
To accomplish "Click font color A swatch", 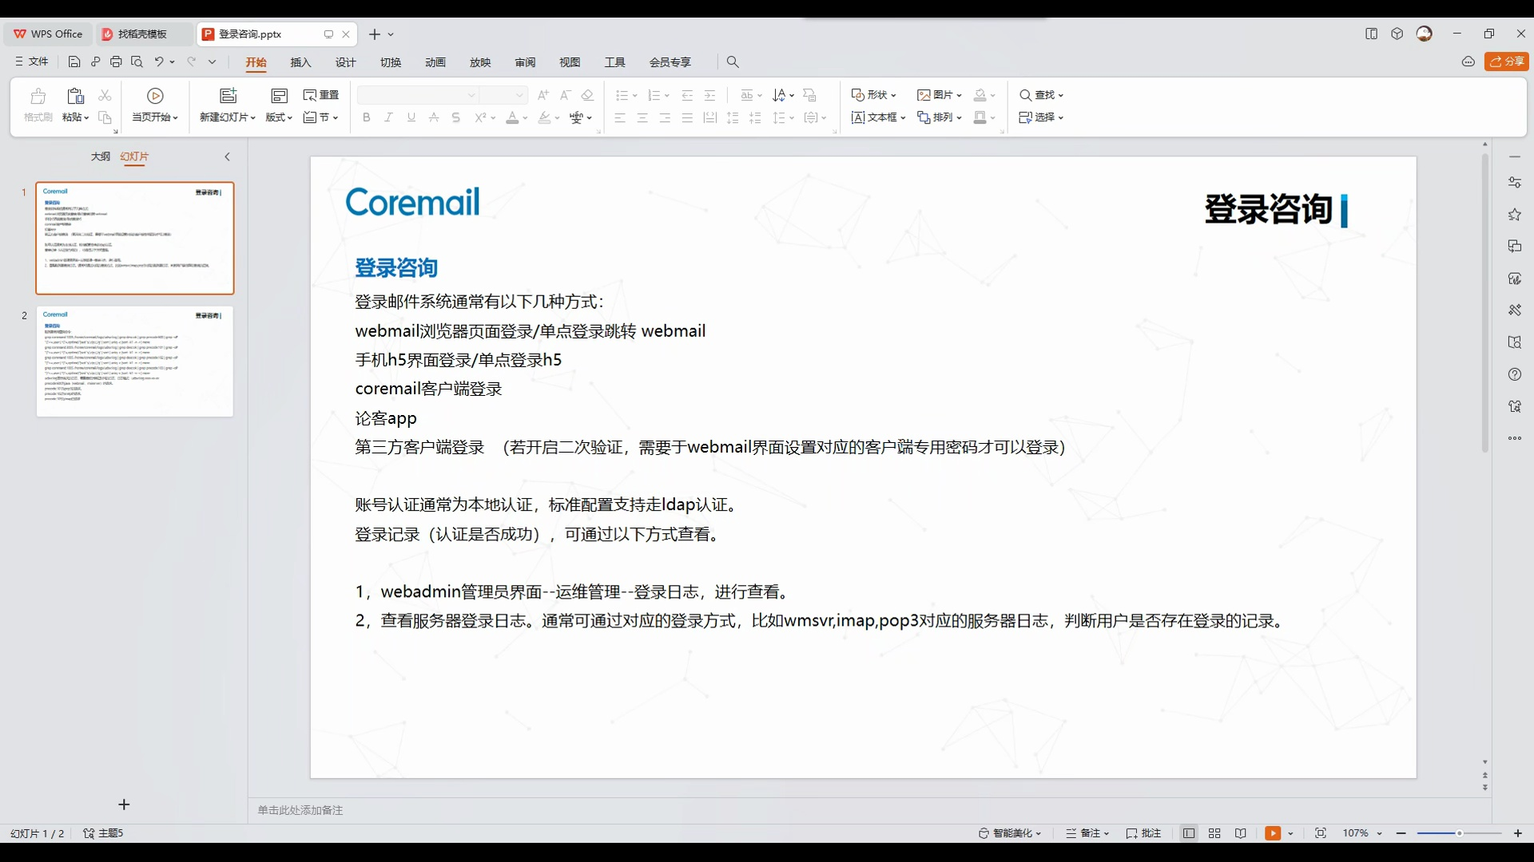I will click(x=512, y=117).
